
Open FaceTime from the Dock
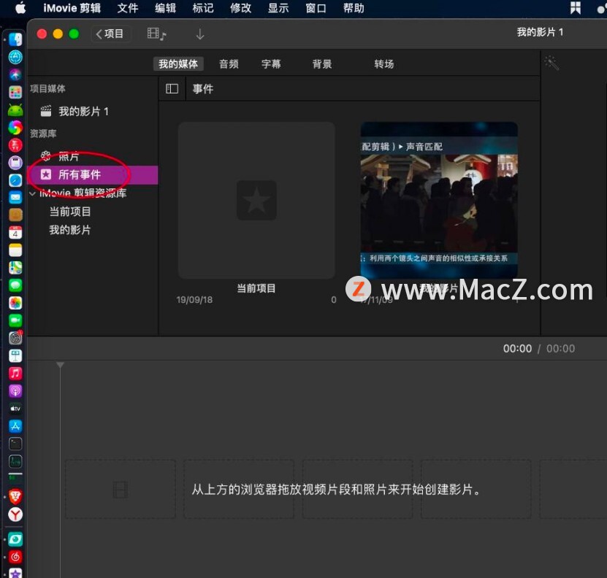(x=15, y=320)
